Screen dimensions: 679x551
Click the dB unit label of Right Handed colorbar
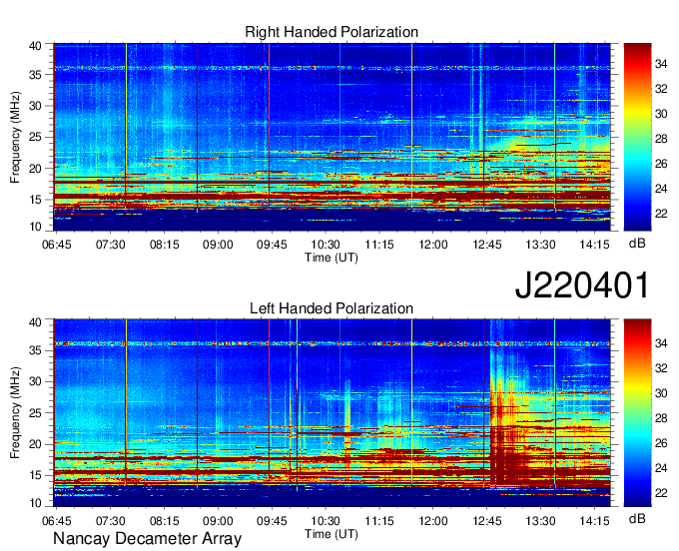click(x=637, y=244)
